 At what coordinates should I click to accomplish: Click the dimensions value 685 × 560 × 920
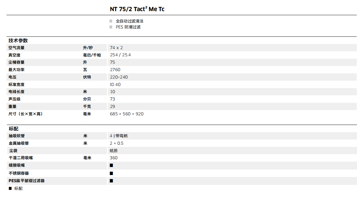click(x=127, y=114)
